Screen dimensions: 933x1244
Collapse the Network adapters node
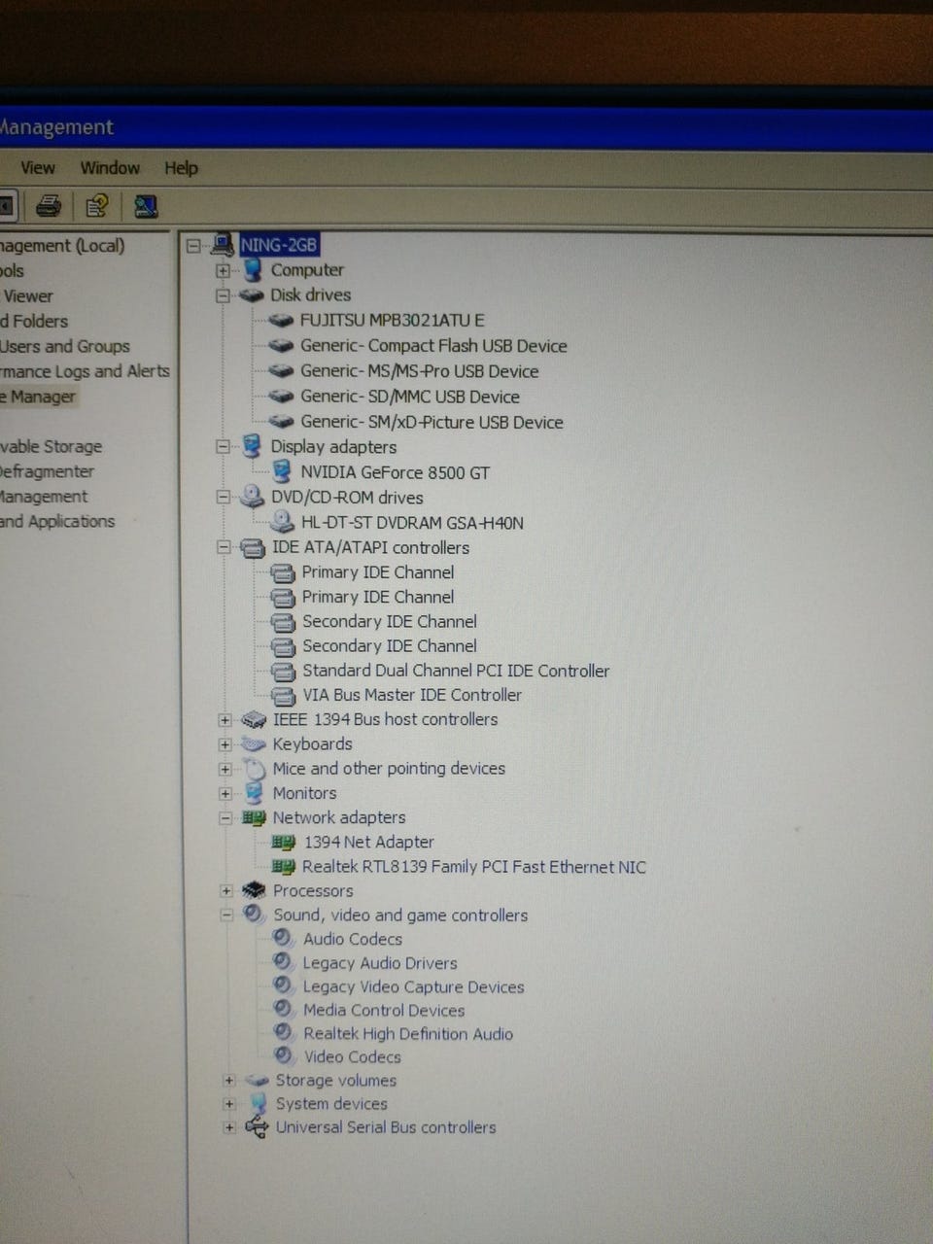(225, 818)
